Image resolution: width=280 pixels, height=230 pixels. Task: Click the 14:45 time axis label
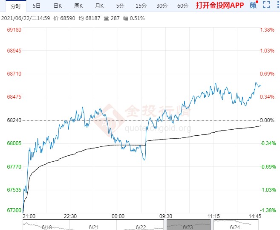[255, 216]
